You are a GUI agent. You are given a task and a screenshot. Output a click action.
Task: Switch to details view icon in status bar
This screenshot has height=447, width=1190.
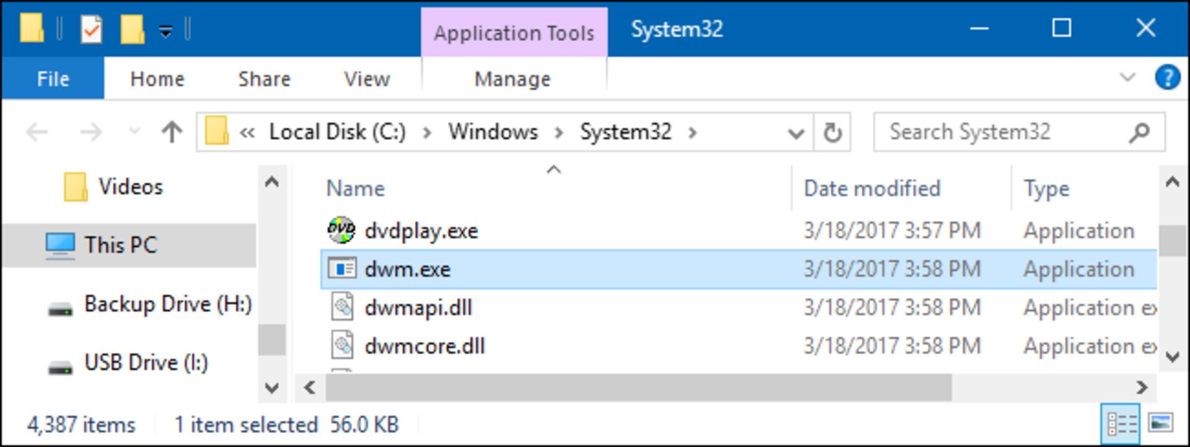tap(1122, 424)
